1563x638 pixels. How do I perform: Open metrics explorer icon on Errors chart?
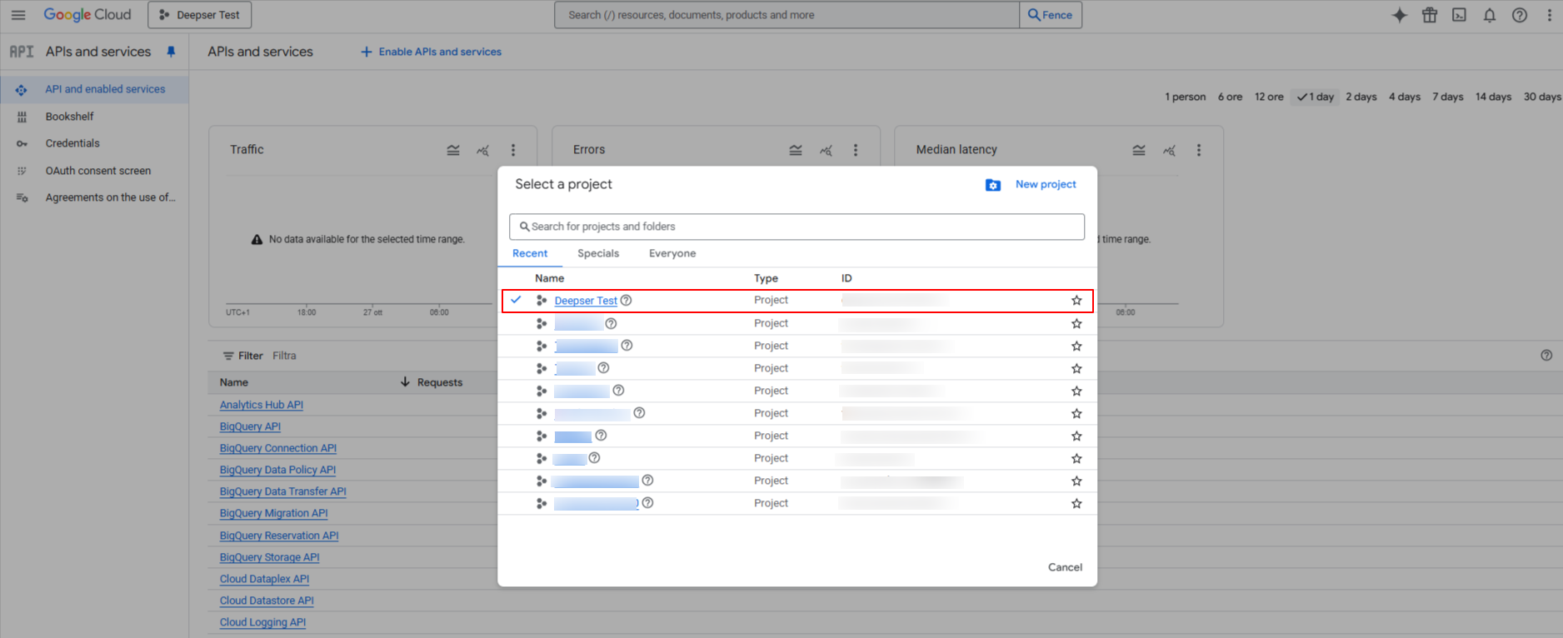point(826,150)
